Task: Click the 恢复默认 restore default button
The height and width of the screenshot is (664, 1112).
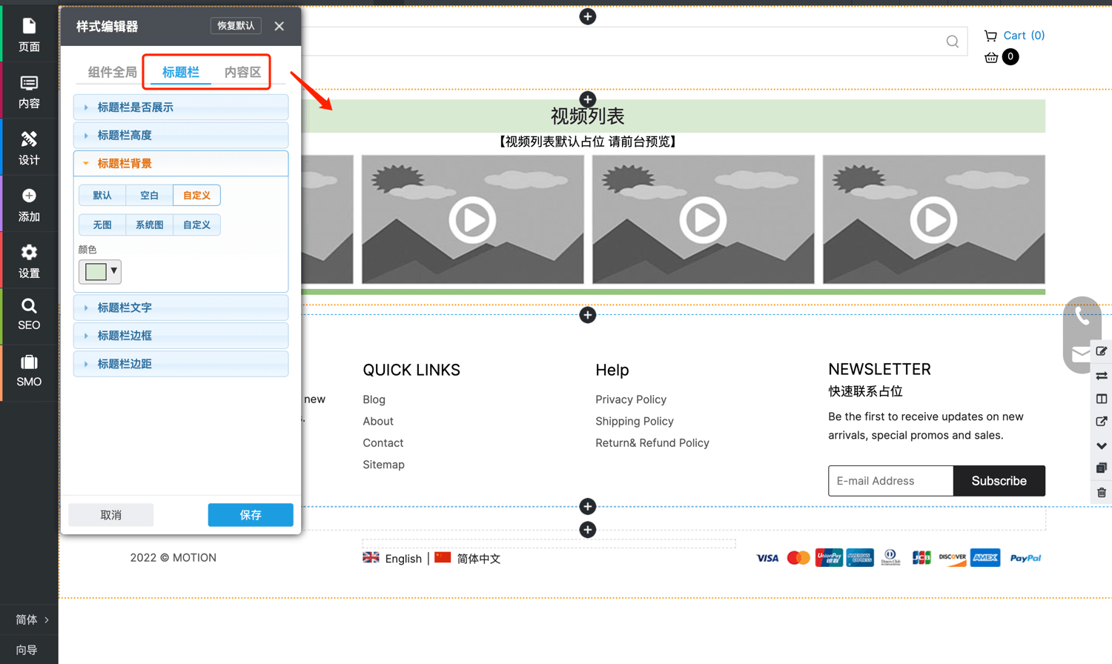Action: pyautogui.click(x=236, y=26)
